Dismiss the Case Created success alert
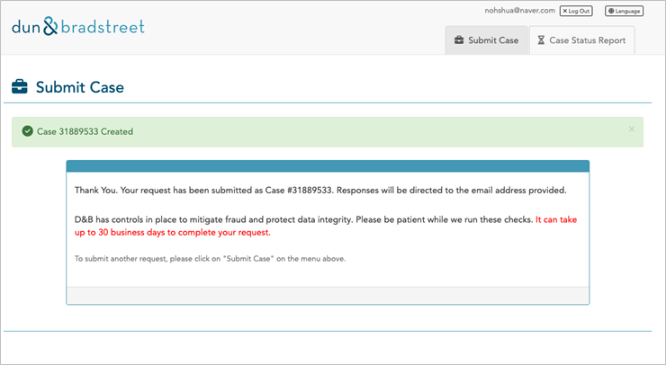The width and height of the screenshot is (666, 365). (x=632, y=129)
